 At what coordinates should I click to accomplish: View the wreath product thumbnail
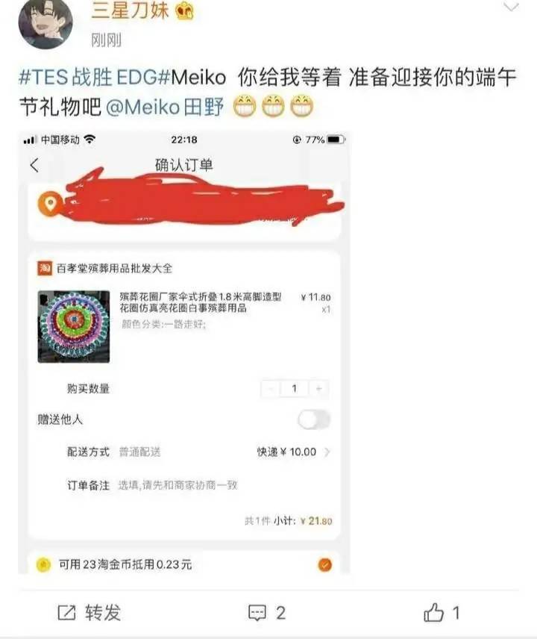pyautogui.click(x=74, y=326)
